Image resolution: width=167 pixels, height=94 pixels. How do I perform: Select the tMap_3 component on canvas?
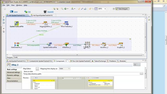pos(87,44)
